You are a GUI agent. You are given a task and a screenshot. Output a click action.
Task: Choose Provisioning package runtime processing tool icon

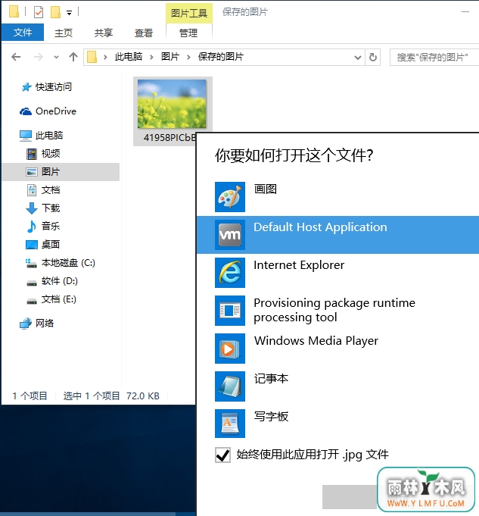[x=230, y=311]
